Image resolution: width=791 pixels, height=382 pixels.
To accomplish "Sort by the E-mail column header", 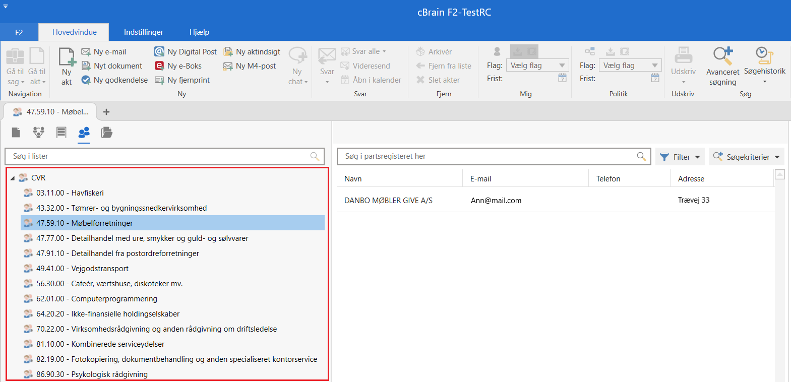I will (x=525, y=178).
